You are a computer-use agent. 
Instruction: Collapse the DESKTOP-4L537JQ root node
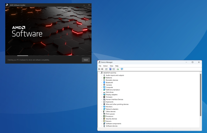(x=99, y=73)
